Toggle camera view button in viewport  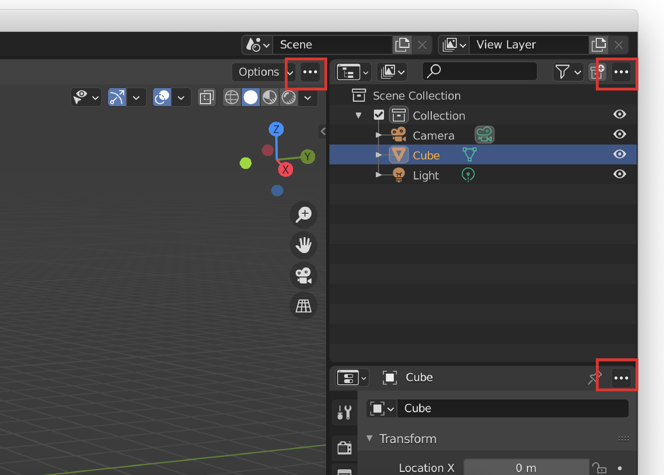click(x=304, y=276)
